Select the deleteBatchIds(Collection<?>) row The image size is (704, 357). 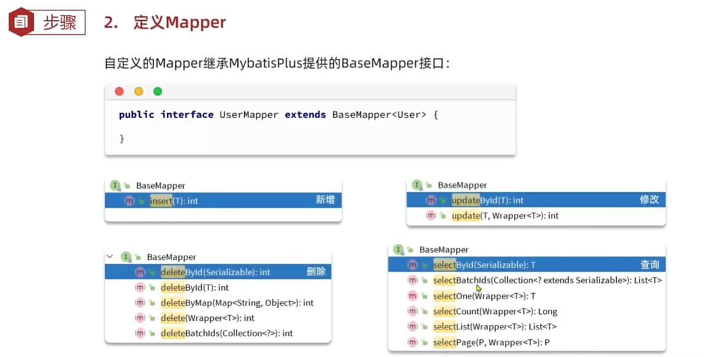point(218,333)
